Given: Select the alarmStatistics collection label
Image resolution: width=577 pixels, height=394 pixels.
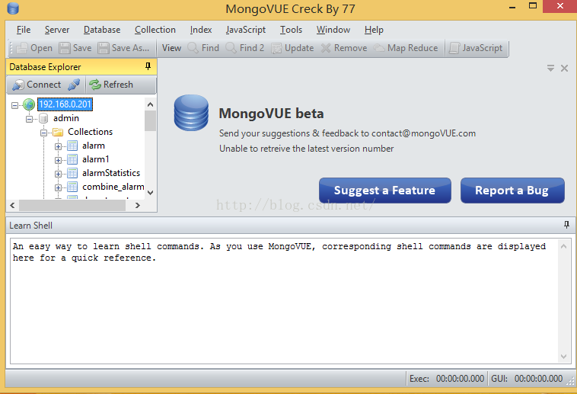Looking at the screenshot, I should tap(111, 173).
